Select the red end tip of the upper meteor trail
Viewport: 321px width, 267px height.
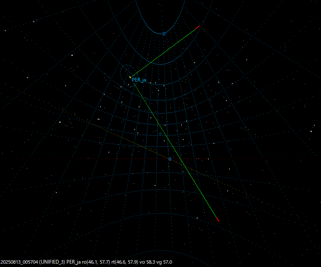(198, 27)
